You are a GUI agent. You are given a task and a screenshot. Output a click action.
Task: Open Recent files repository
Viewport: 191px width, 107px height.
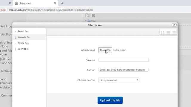pos(23,31)
